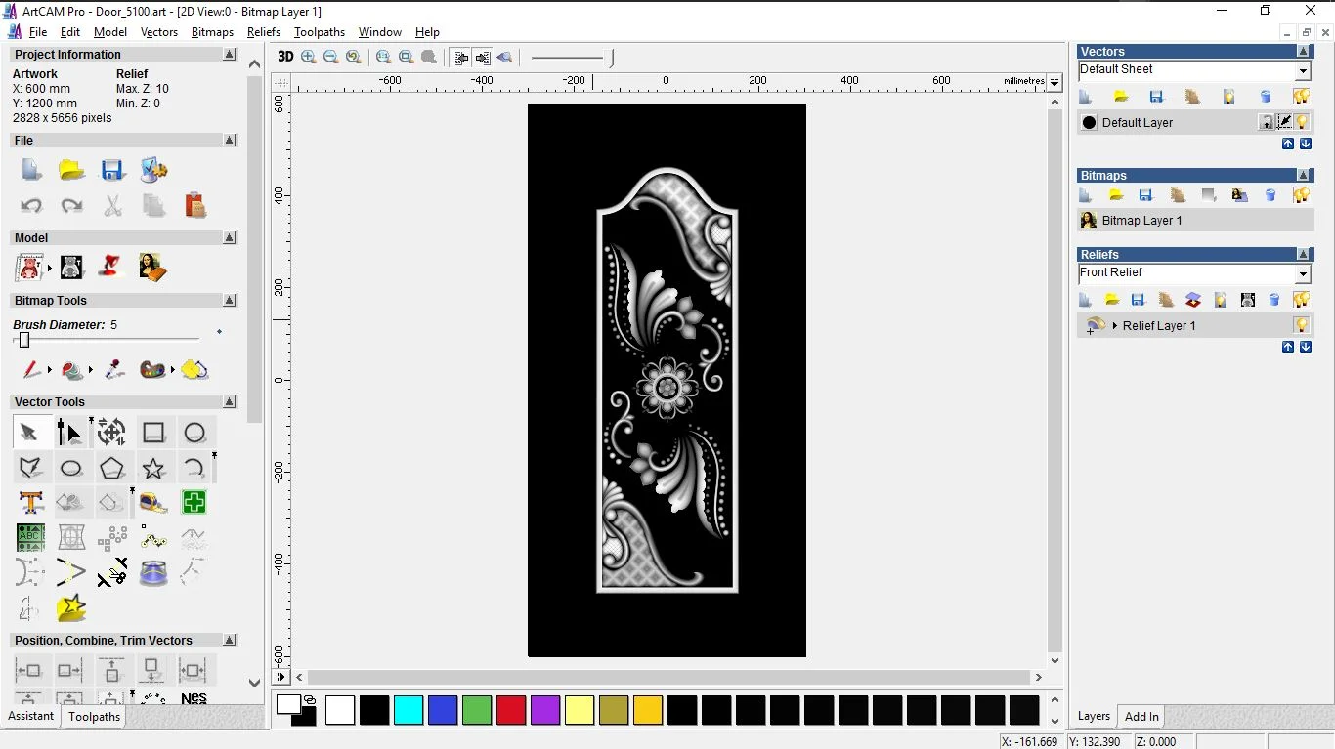Viewport: 1335px width, 749px height.
Task: Open the Vectors menu
Action: [x=159, y=32]
